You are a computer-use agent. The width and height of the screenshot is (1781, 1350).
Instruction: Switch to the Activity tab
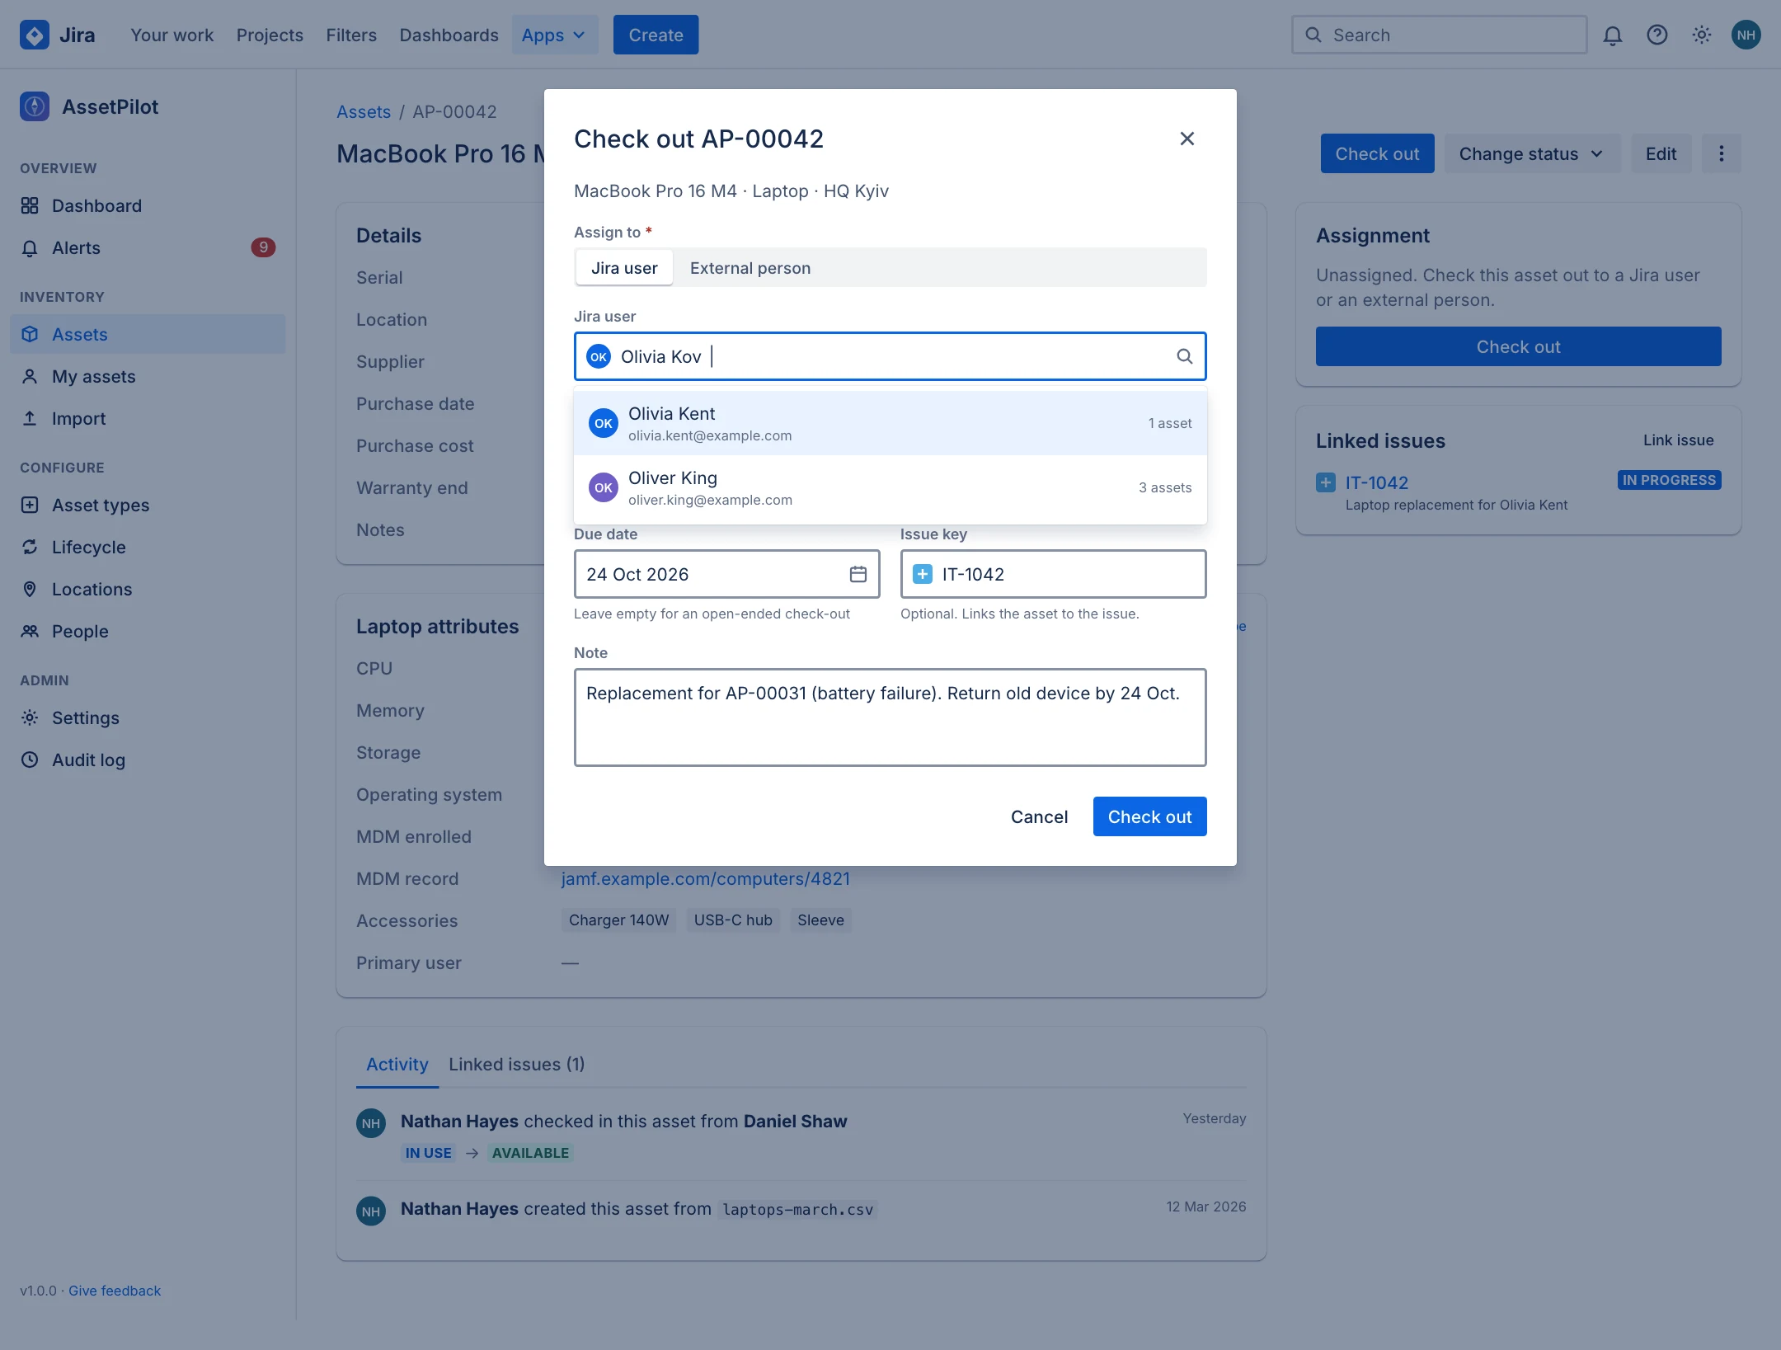(397, 1064)
